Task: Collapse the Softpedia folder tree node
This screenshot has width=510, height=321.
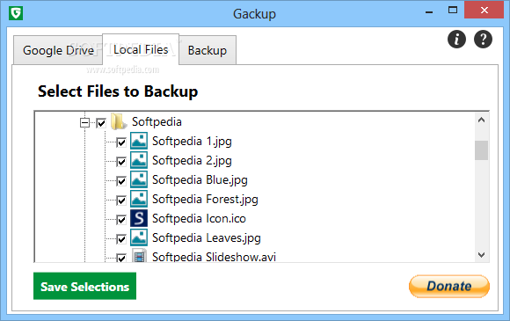Action: click(x=84, y=122)
